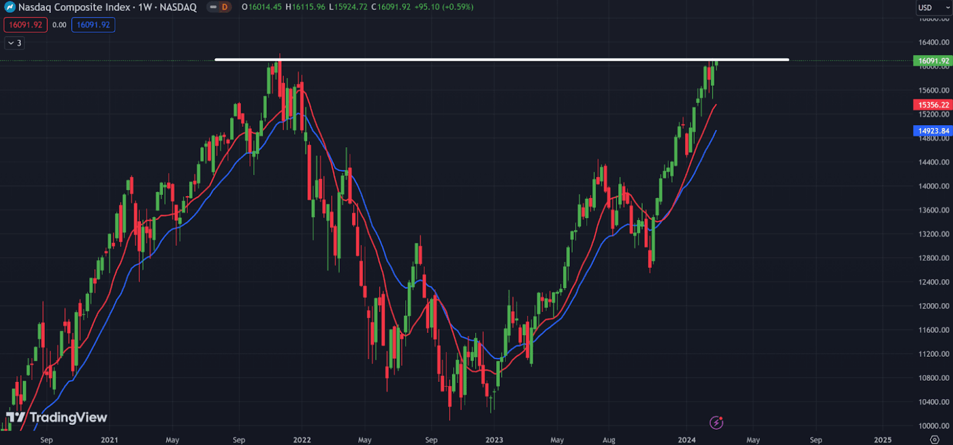Expand the USD currency dropdown

pyautogui.click(x=930, y=7)
